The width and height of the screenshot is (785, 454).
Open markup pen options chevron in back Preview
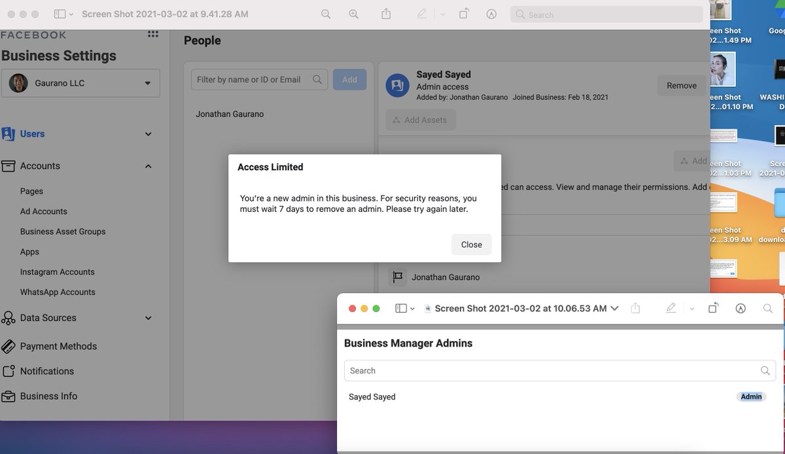click(442, 14)
